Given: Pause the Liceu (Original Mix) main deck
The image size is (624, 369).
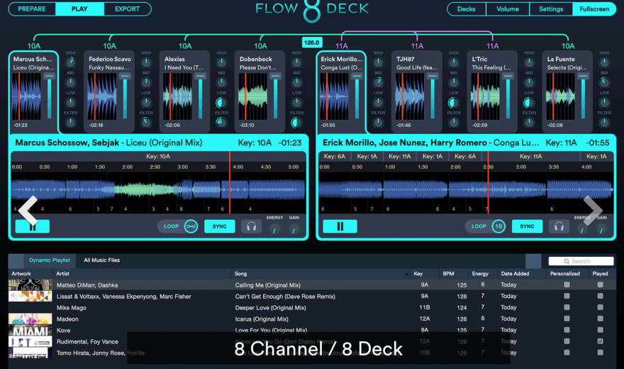Looking at the screenshot, I should [x=32, y=226].
